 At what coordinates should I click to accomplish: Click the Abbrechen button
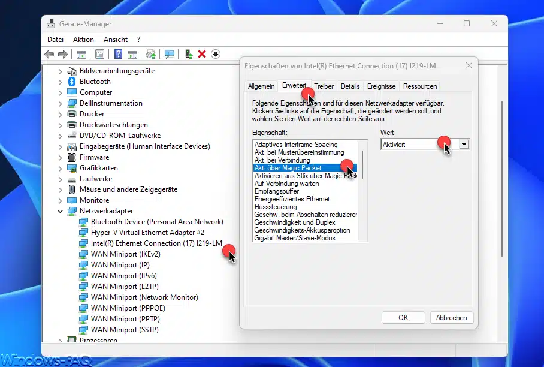click(451, 318)
